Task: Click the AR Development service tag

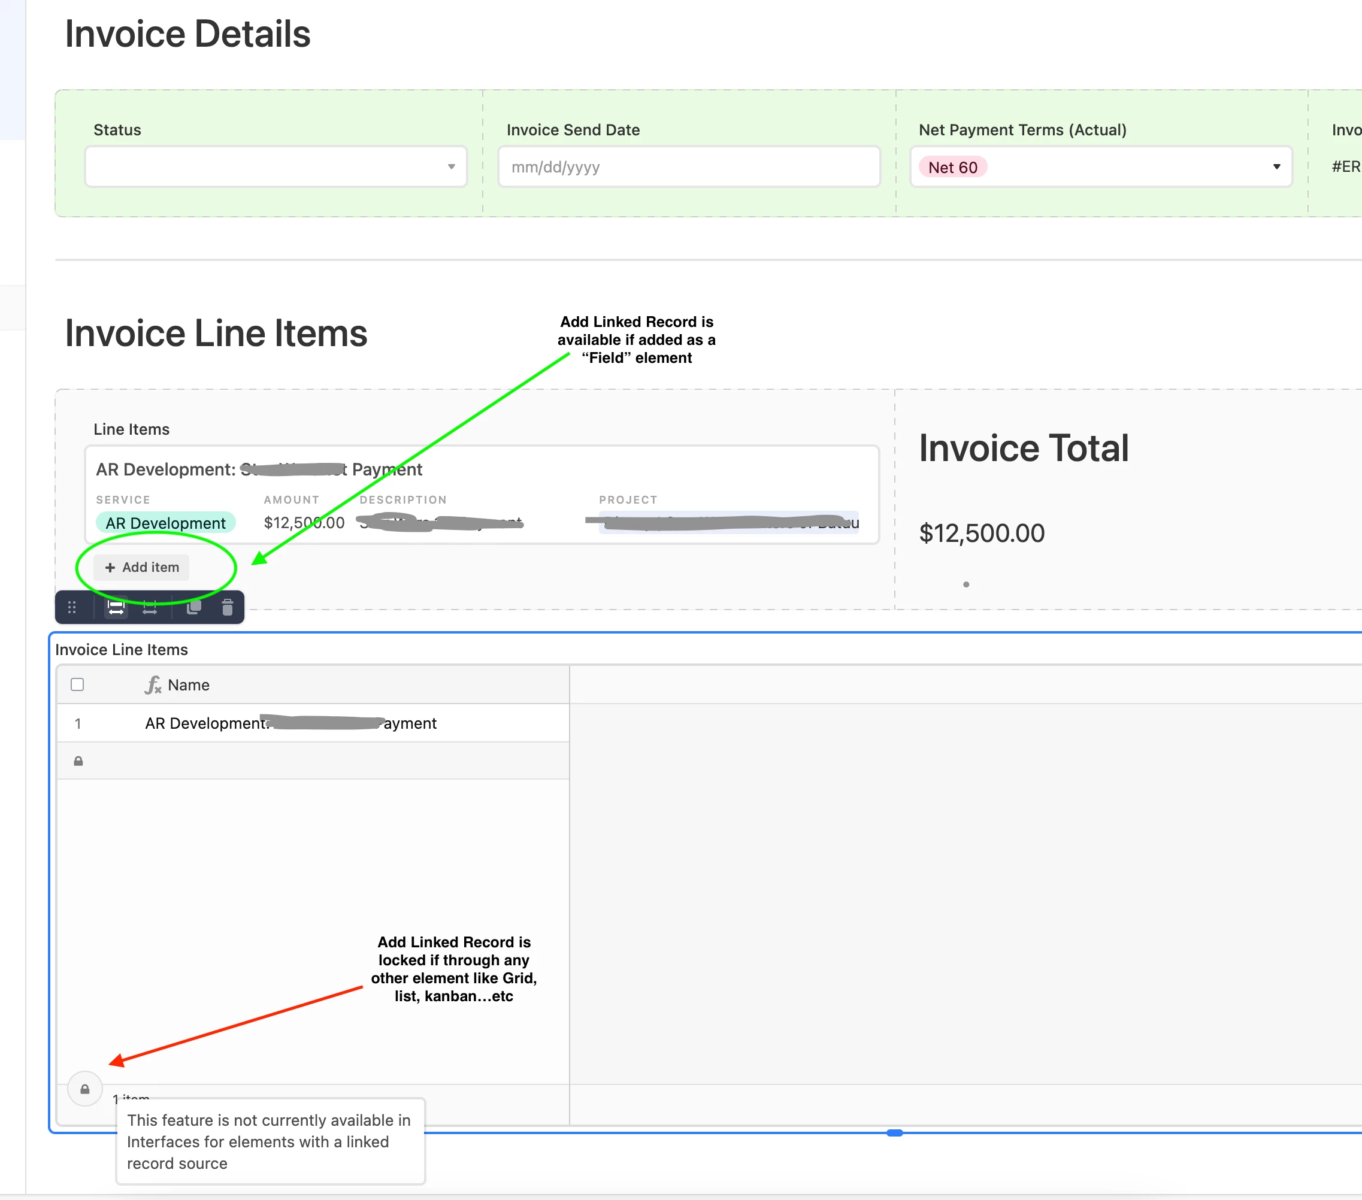Action: pos(165,523)
